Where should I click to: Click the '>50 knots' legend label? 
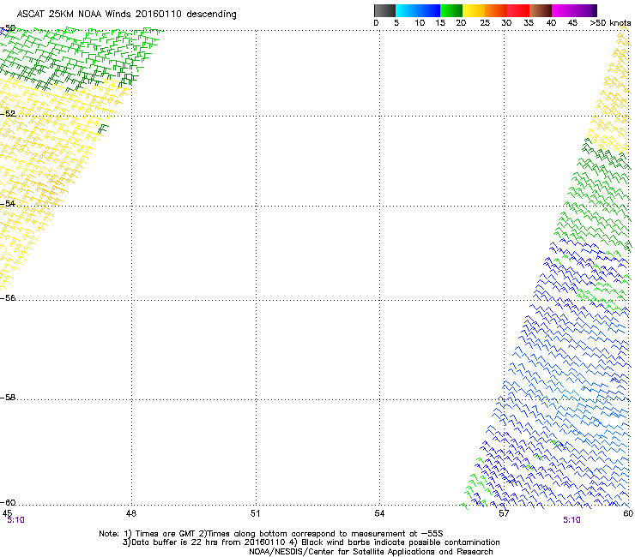click(x=610, y=23)
